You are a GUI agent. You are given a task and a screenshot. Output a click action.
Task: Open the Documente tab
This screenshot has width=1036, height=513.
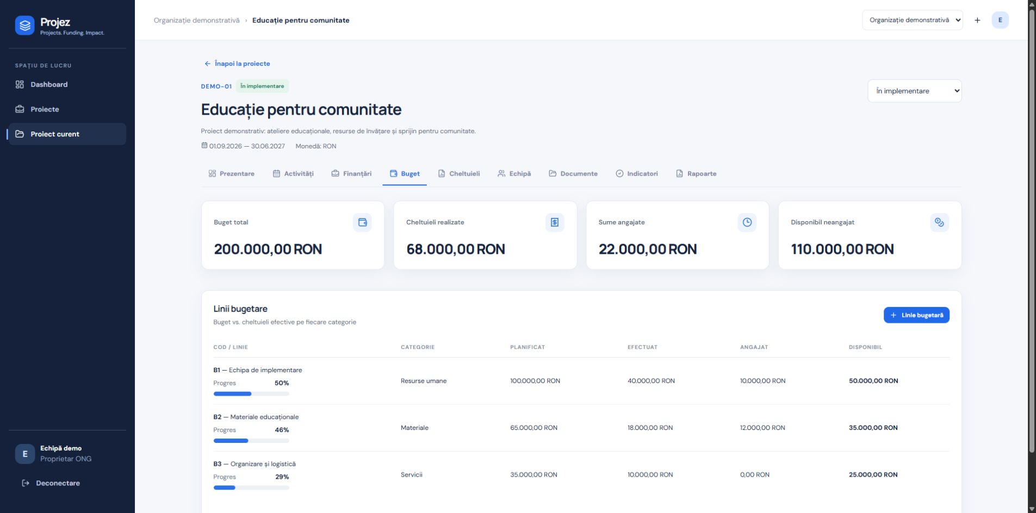(x=573, y=174)
